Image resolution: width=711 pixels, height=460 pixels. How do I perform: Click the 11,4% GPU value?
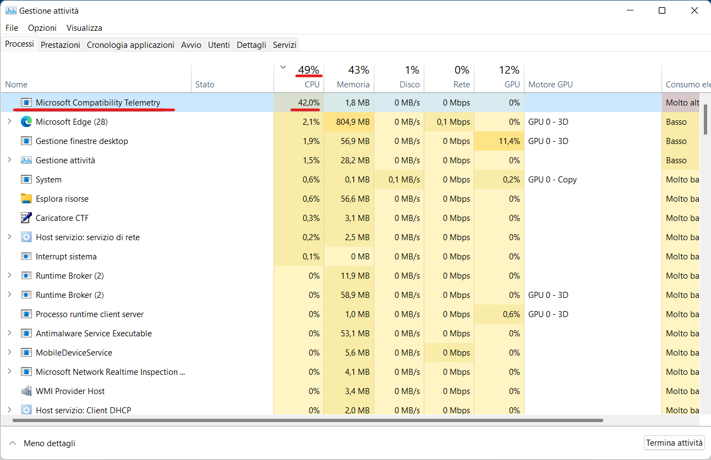click(x=499, y=141)
